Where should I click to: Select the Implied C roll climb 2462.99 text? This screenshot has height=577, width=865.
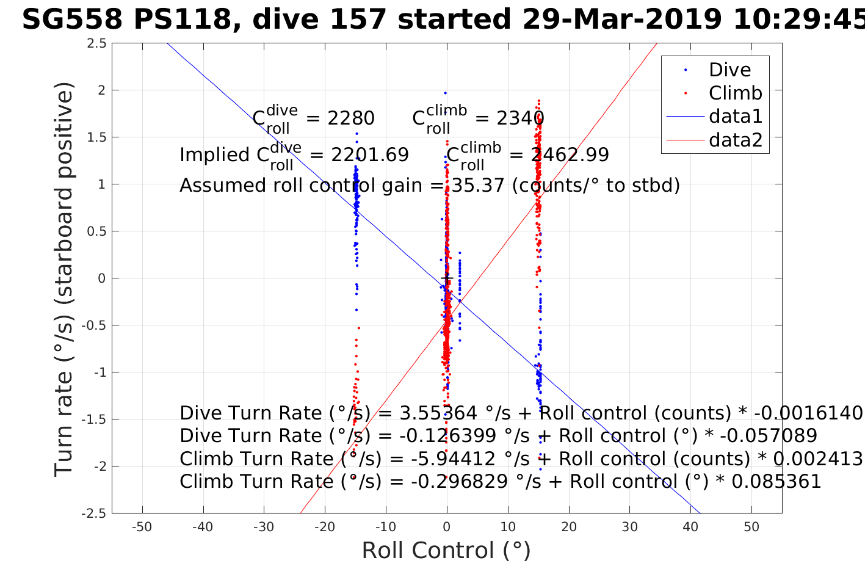[527, 155]
